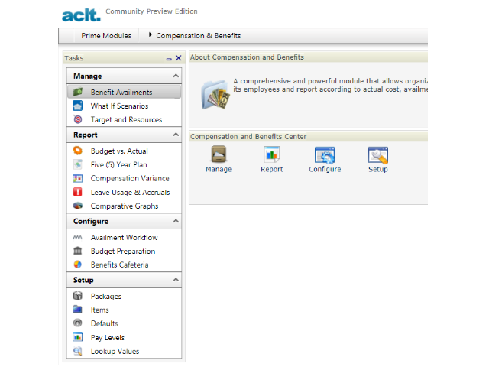Click the Report section header
This screenshot has height=367, width=489.
click(x=124, y=135)
